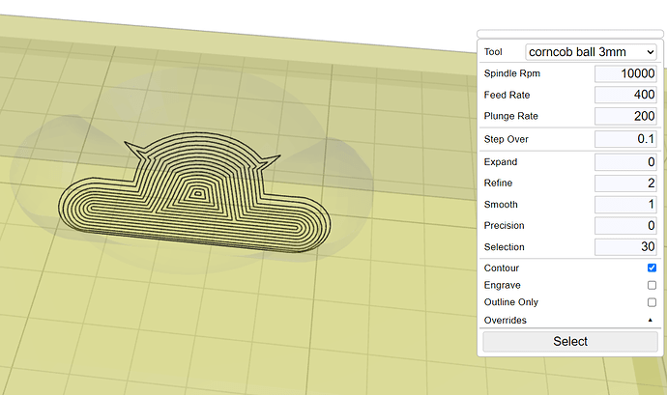Viewport: 667px width, 395px height.
Task: Click the Plunge Rate label
Action: click(511, 116)
